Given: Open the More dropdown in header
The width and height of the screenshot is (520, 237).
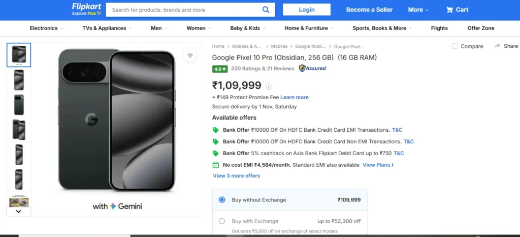Looking at the screenshot, I should tap(418, 10).
